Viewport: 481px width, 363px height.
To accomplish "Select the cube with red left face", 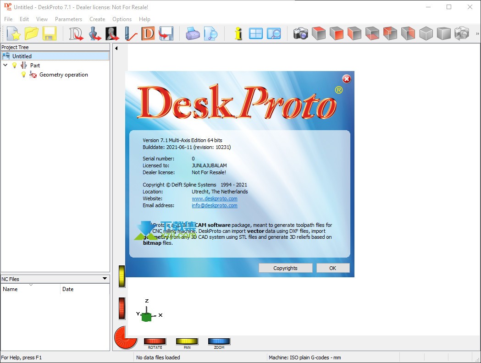I will (x=354, y=33).
